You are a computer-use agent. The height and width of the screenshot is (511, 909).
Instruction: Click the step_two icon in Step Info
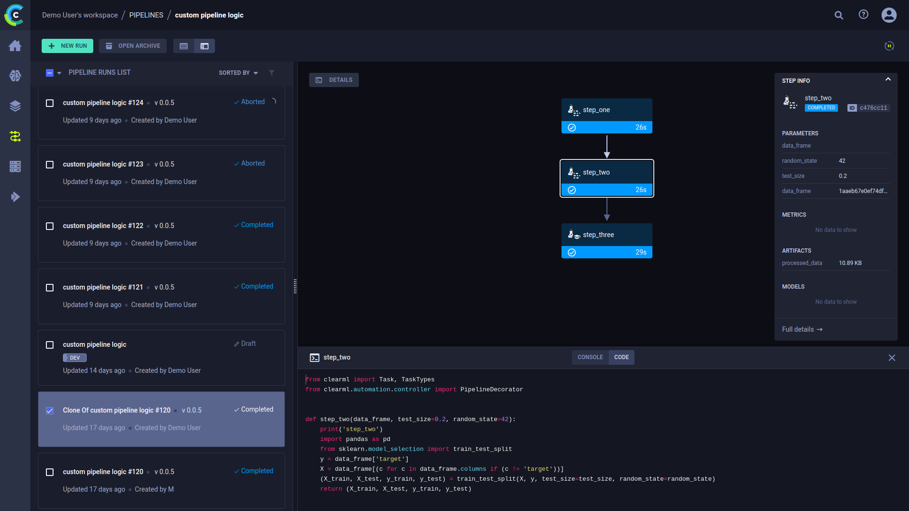tap(790, 102)
